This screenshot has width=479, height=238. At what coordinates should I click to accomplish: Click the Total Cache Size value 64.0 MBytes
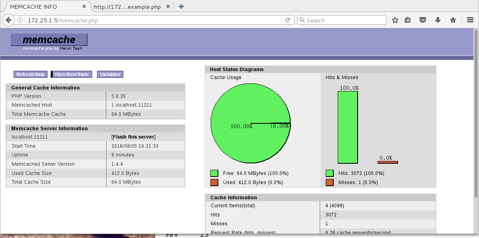pos(126,182)
